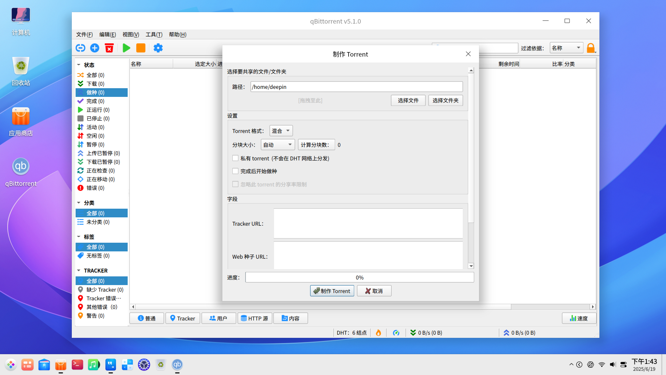
Task: Click the 制作 Torrent button
Action: pos(332,291)
